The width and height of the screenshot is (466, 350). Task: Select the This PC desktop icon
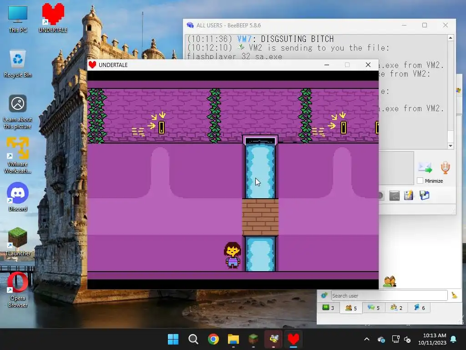(18, 19)
